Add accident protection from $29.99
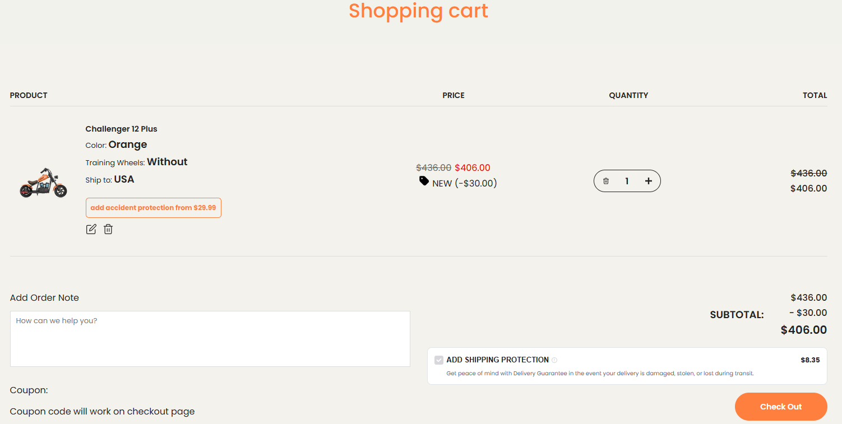Image resolution: width=842 pixels, height=424 pixels. point(153,208)
